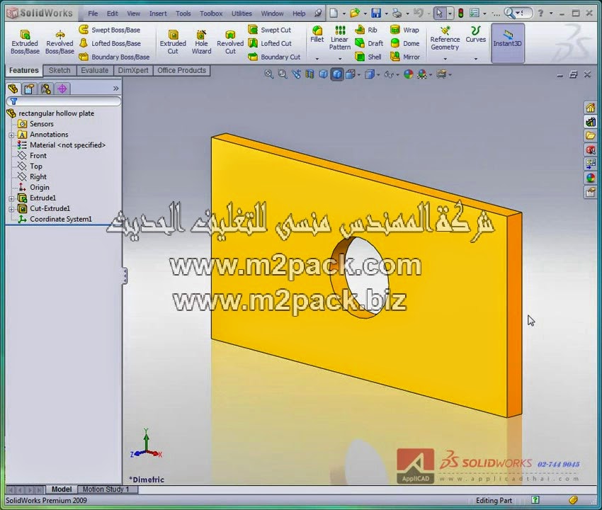The height and width of the screenshot is (510, 602).
Task: Select the Draft feature
Action: click(369, 43)
